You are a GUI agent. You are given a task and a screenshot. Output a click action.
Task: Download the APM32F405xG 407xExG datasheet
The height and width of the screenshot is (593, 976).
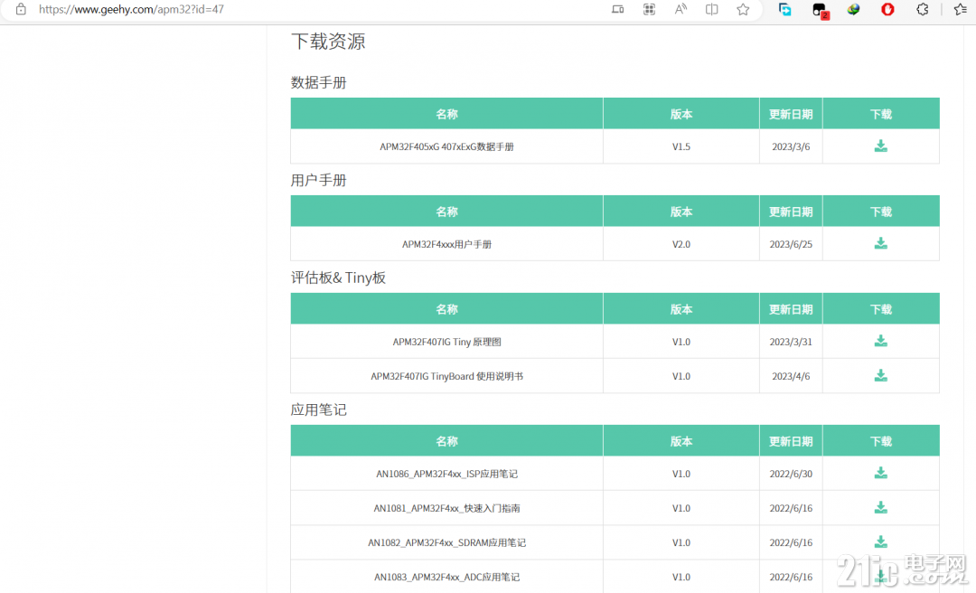pos(881,146)
